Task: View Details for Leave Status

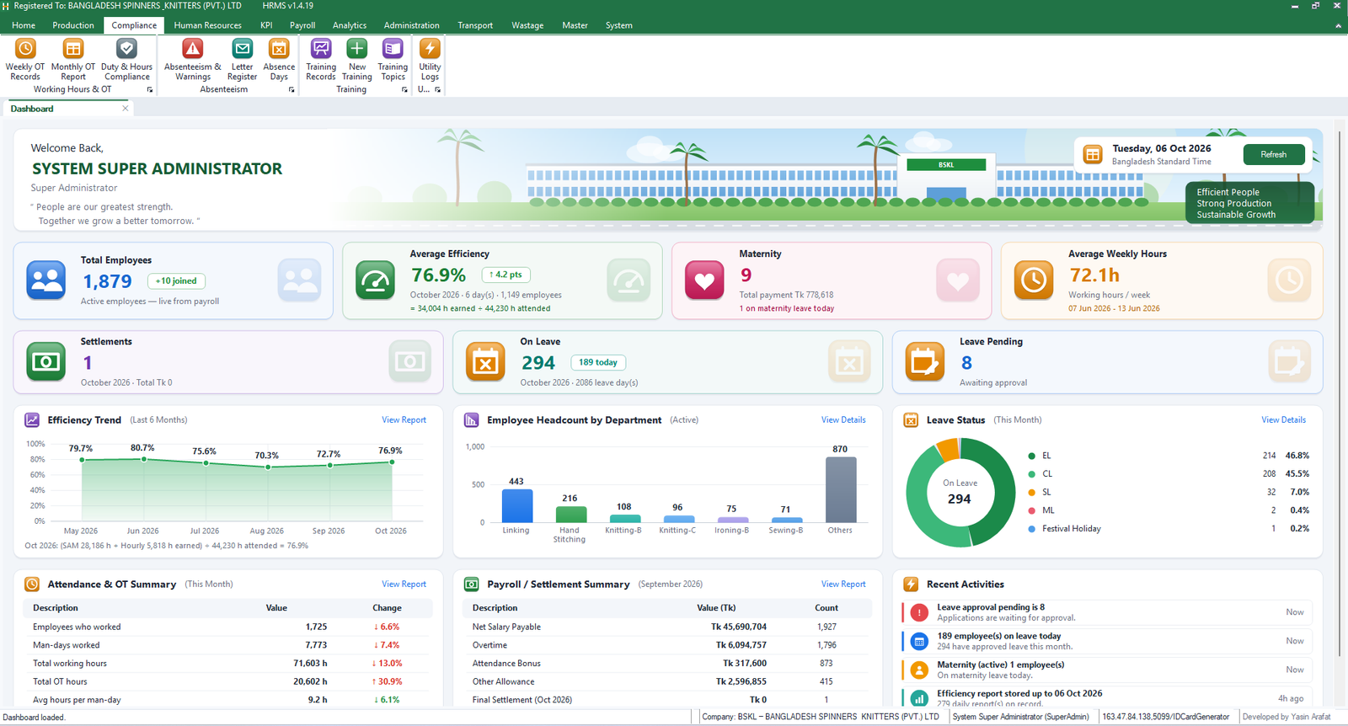Action: click(x=1283, y=419)
